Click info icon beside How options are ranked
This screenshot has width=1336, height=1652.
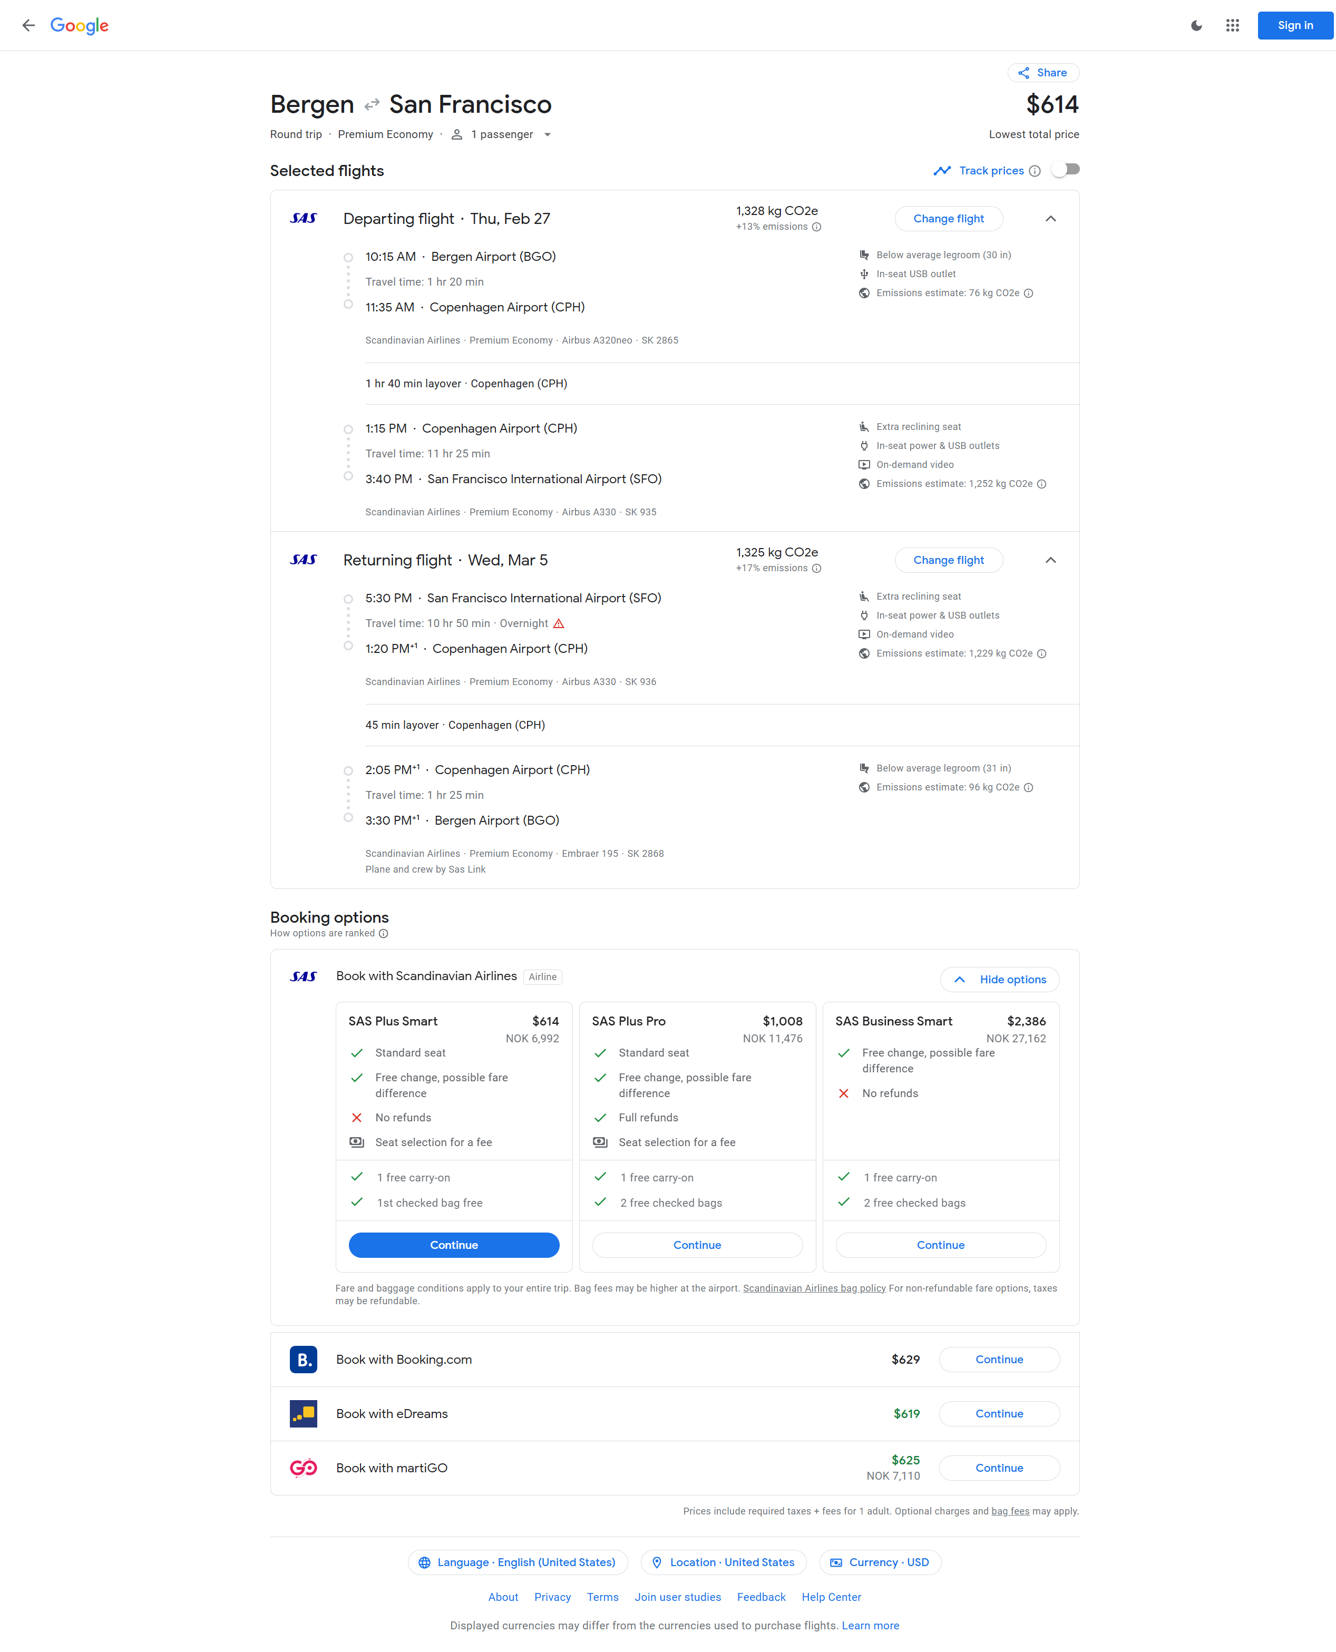383,933
